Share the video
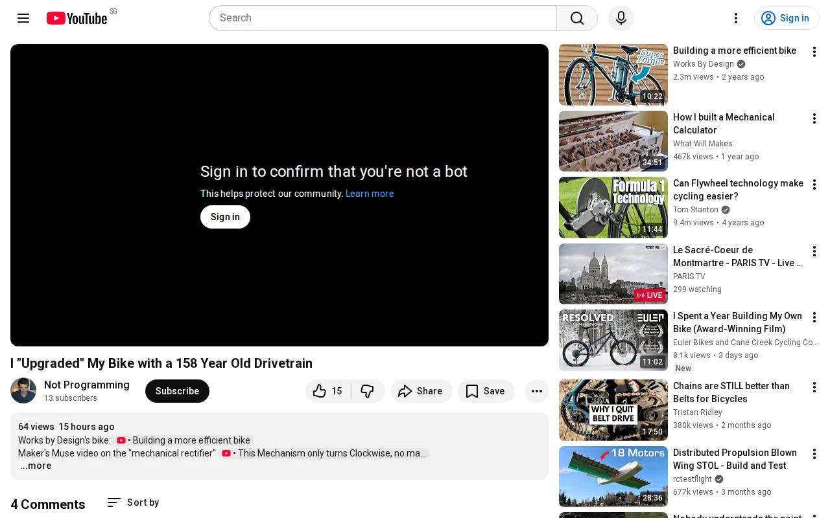 421,391
